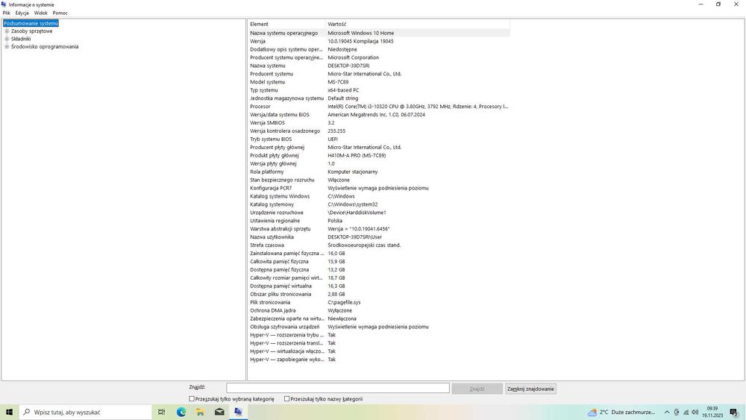Open Task View from taskbar
This screenshot has height=420, width=746.
(162, 412)
